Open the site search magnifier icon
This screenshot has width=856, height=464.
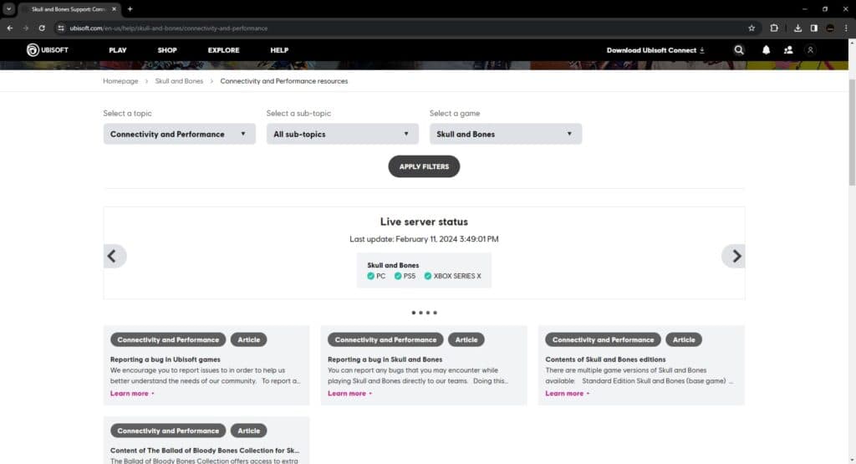point(739,50)
